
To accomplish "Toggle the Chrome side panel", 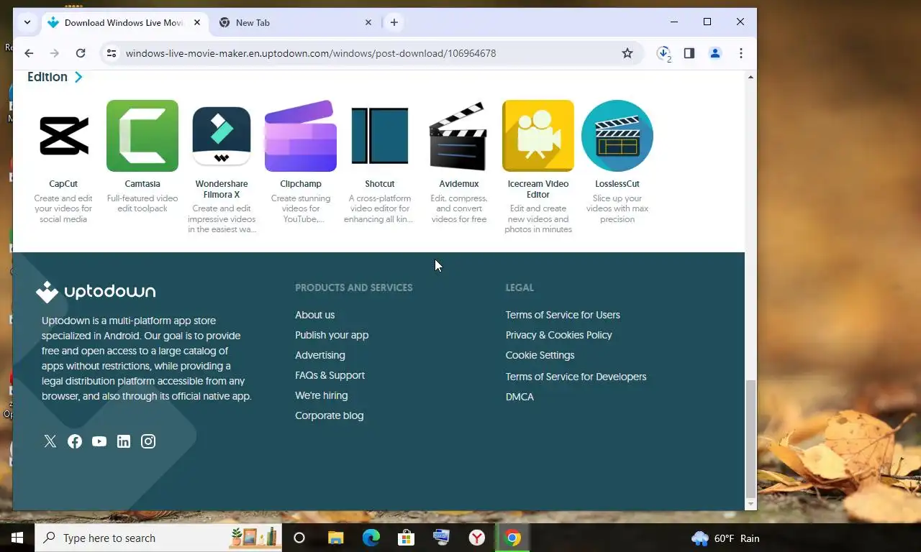I will (x=689, y=53).
